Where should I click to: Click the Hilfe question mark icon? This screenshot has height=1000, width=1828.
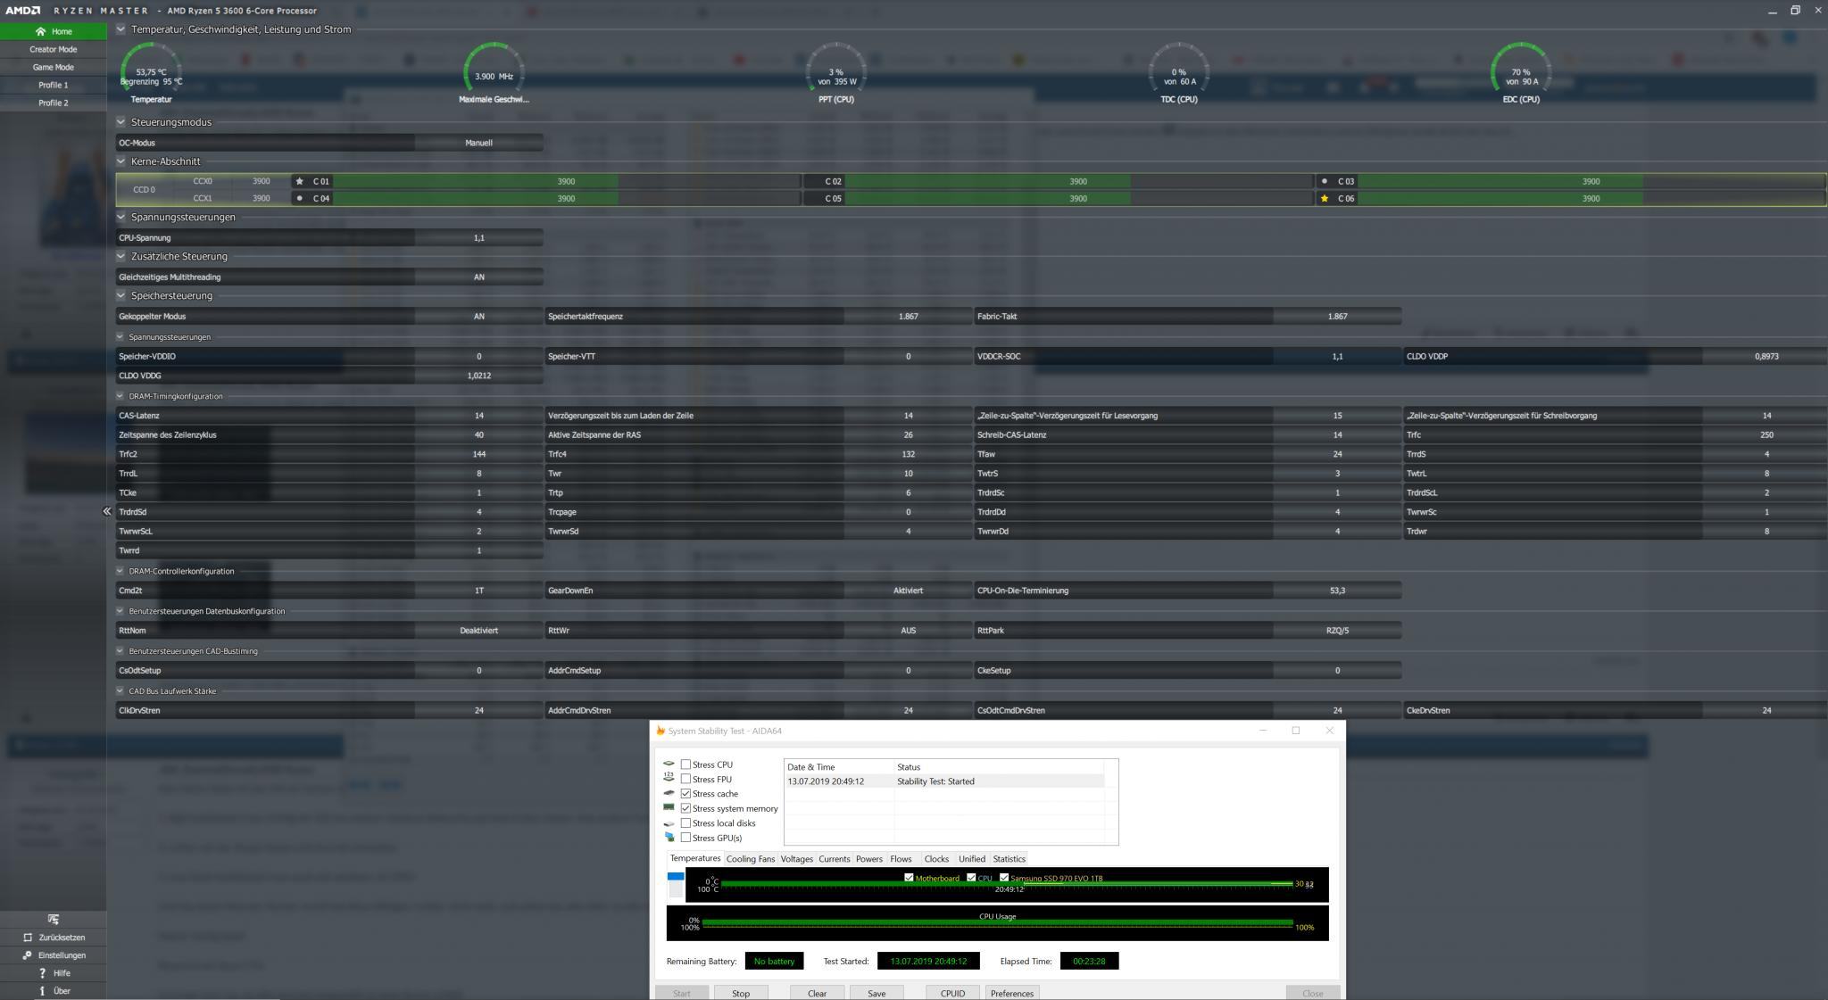42,973
